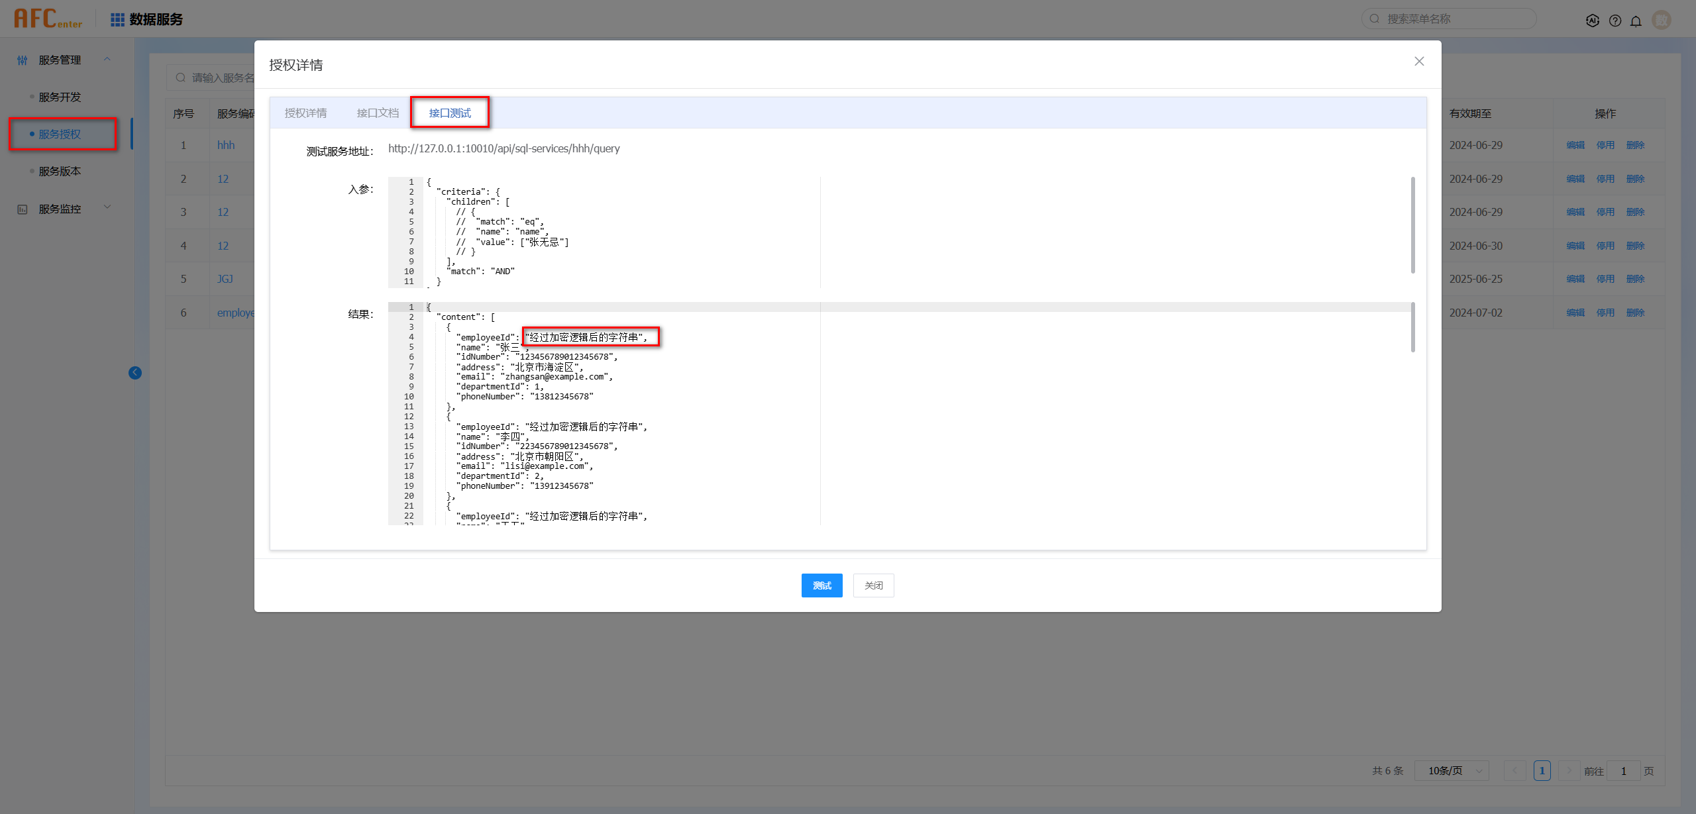
Task: Click the 搜索菜单名称 search field
Action: point(1457,19)
